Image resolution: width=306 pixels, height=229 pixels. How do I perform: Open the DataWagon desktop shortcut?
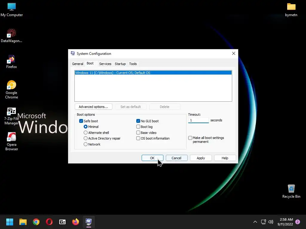12,36
